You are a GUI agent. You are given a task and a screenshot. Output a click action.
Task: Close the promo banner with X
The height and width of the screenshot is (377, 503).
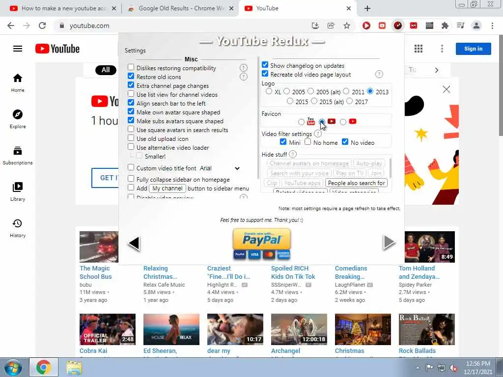446,89
